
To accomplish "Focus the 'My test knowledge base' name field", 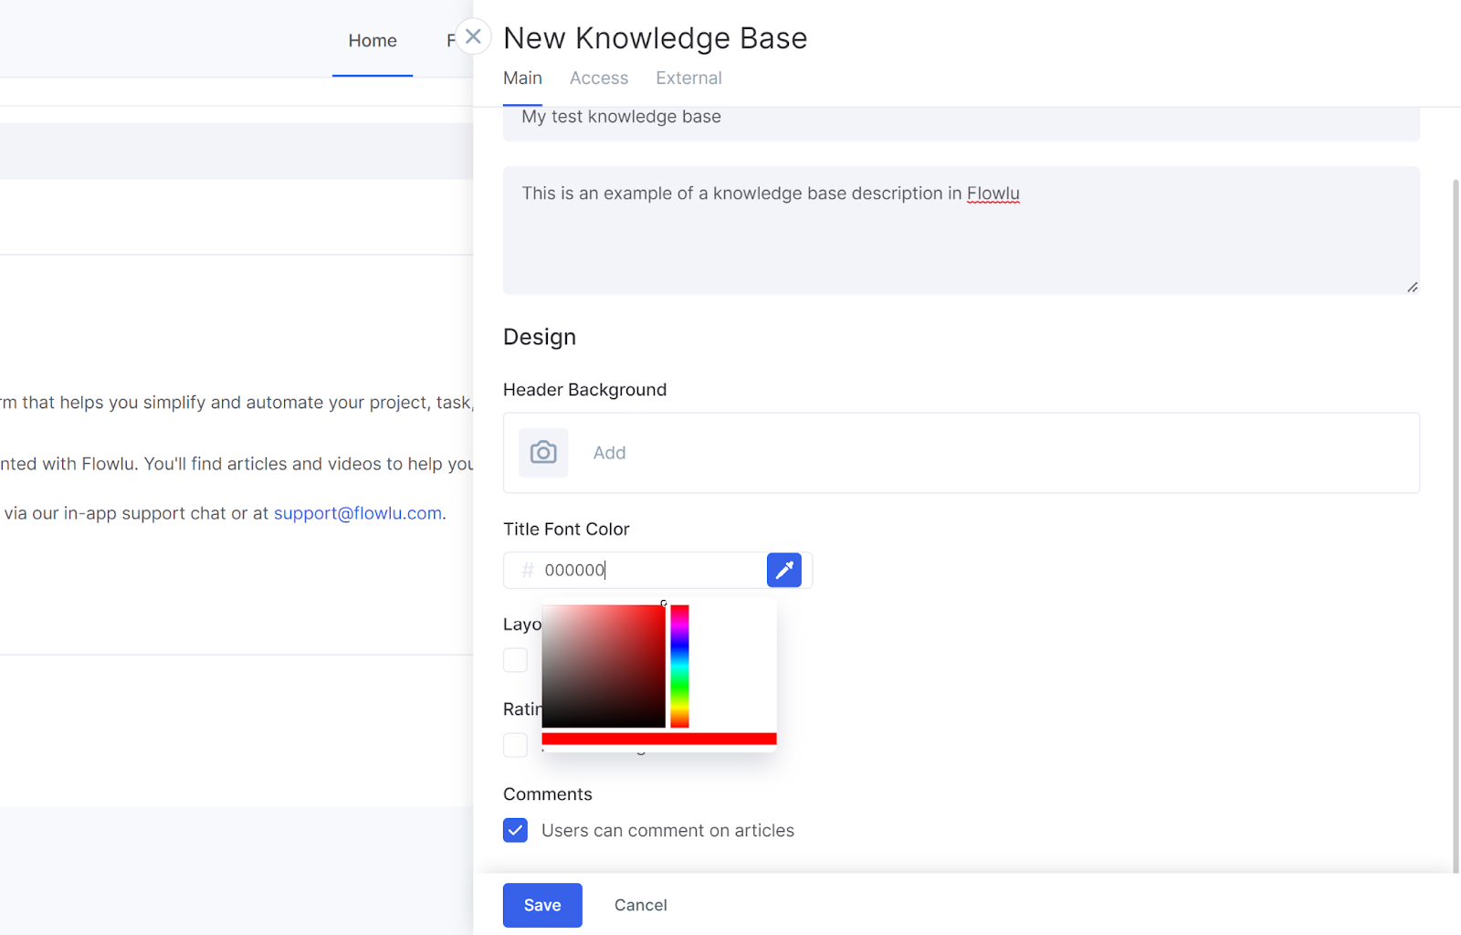I will click(961, 119).
